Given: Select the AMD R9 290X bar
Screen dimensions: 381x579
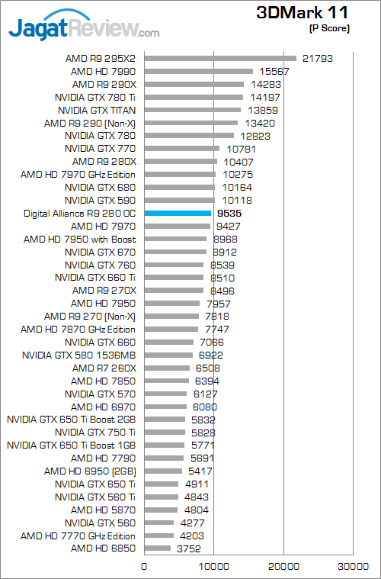Looking at the screenshot, I should tap(194, 84).
